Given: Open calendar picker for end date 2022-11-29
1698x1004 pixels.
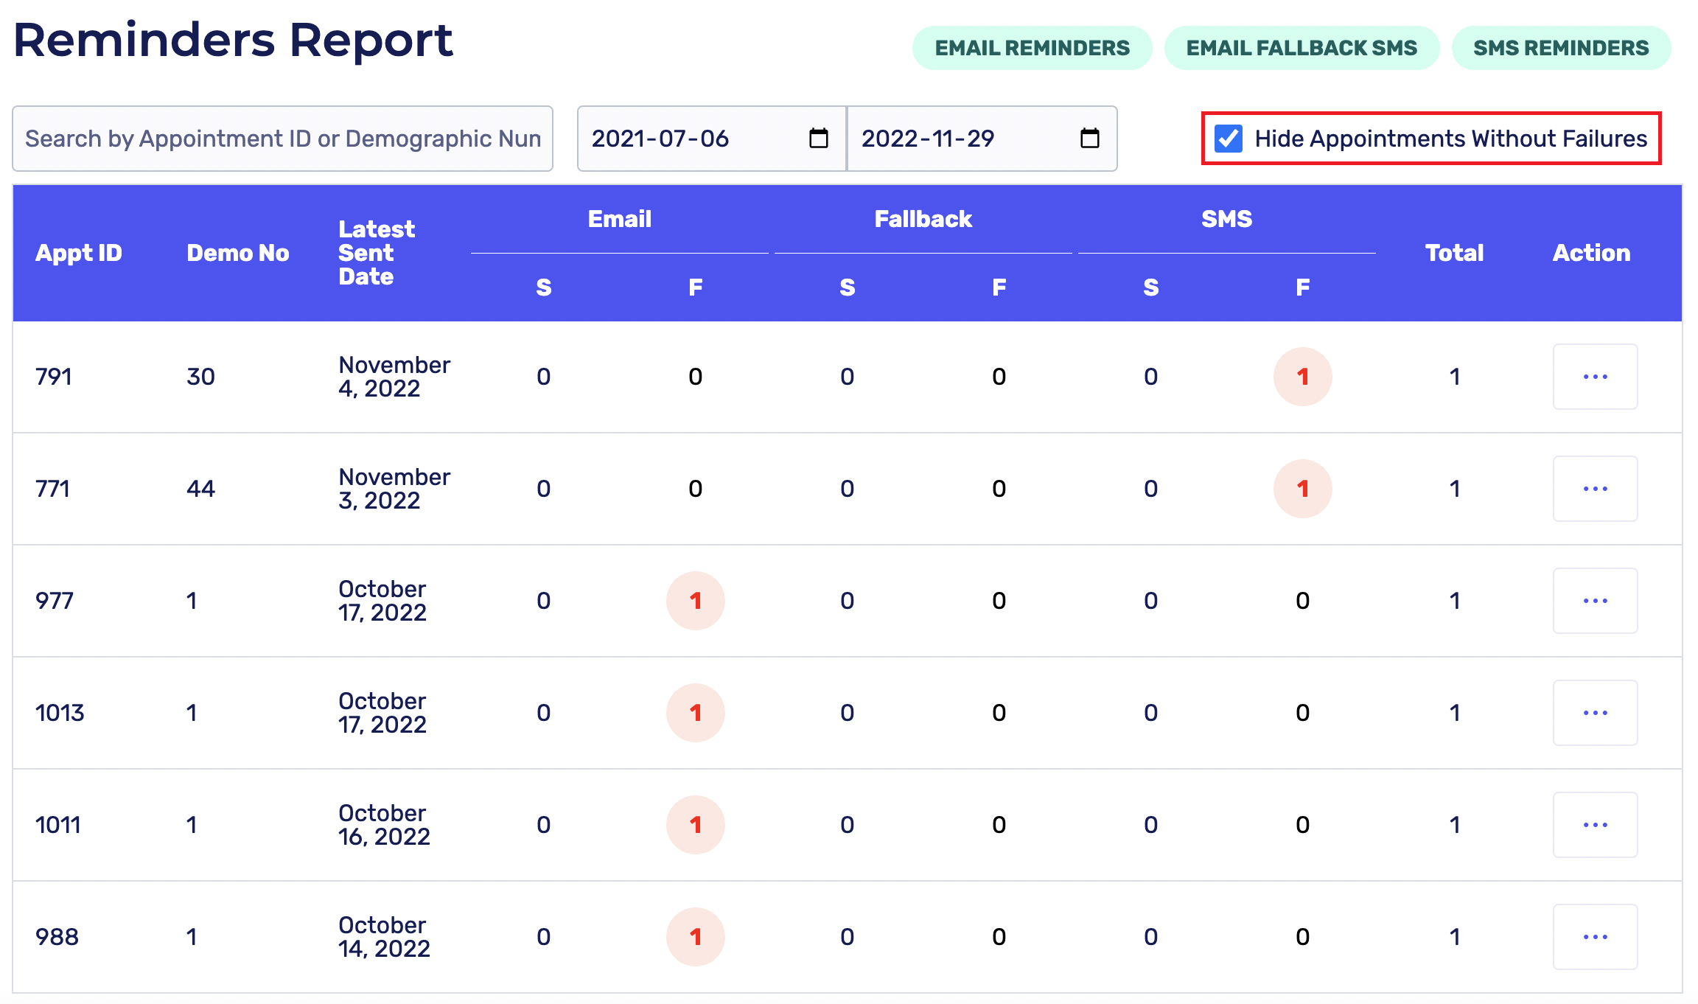Looking at the screenshot, I should [x=1089, y=139].
